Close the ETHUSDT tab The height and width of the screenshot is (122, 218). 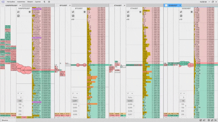(x=124, y=6)
